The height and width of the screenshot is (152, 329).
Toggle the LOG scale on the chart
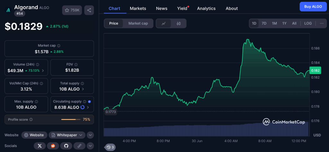[308, 23]
